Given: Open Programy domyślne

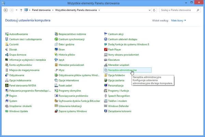Looking at the screenshot, I should pos(70,91).
